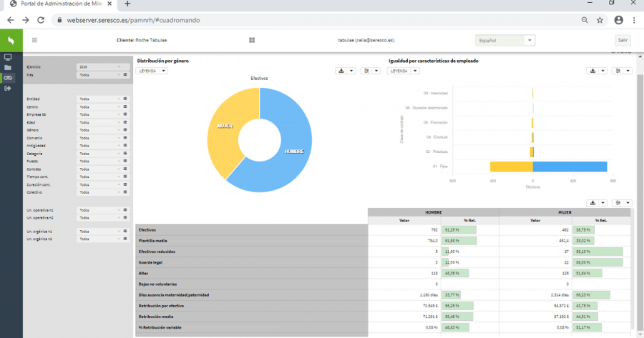Bookmark this page with the star icon

pos(600,20)
